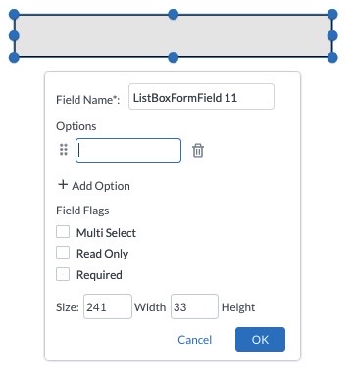Image resolution: width=353 pixels, height=376 pixels.
Task: Select the middle-left resize handle of the list box
Action: coord(14,35)
